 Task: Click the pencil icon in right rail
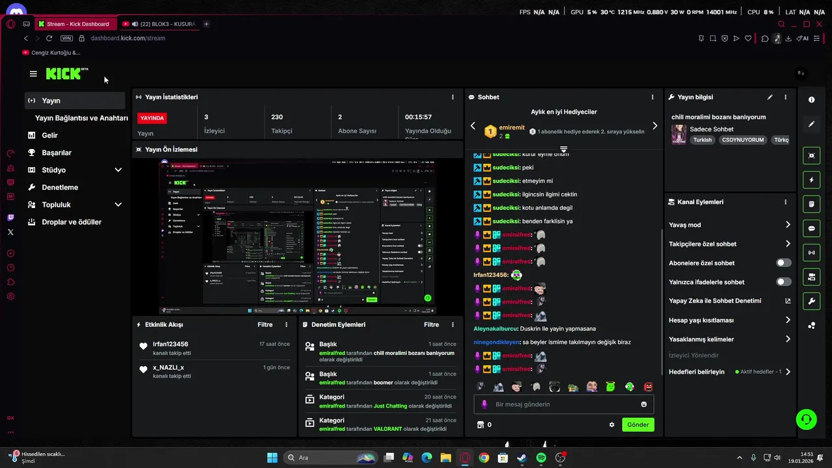pos(811,123)
